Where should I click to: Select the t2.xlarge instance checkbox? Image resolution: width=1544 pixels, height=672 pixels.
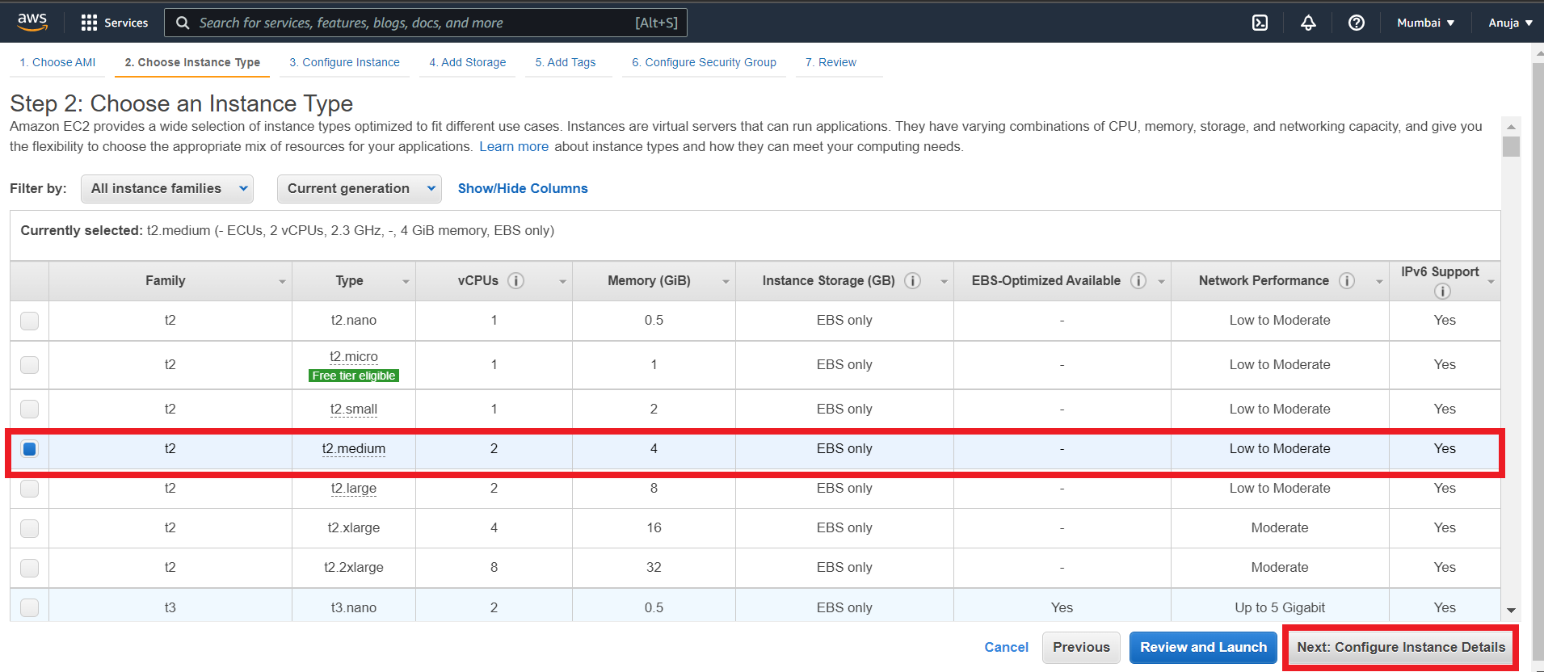[x=29, y=527]
